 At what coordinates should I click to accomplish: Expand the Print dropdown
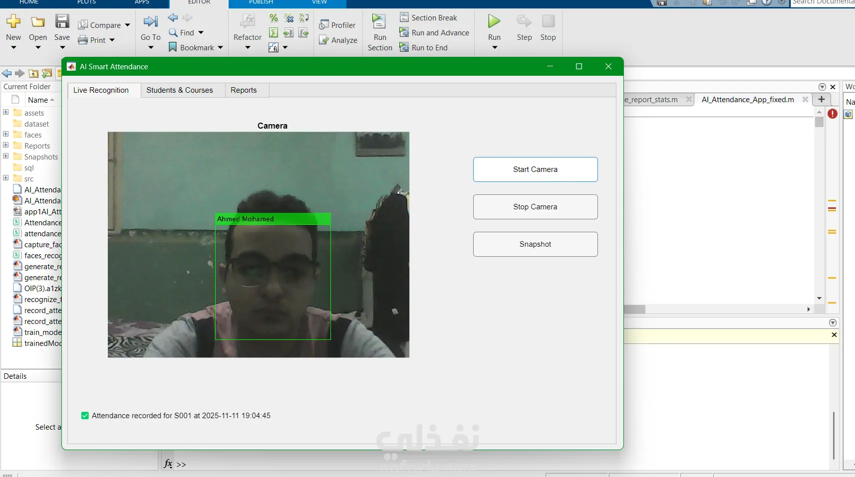[112, 40]
